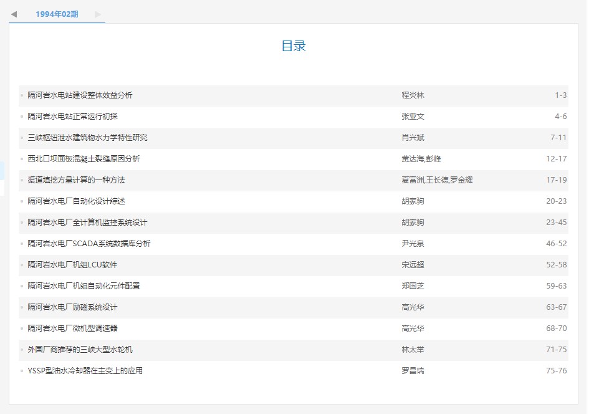This screenshot has height=417, width=594.
Task: Click author name 尹光泉
Action: click(413, 244)
